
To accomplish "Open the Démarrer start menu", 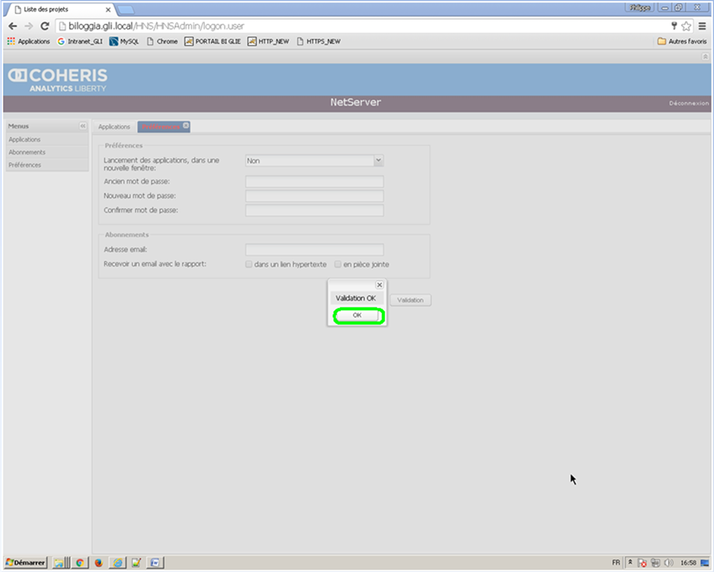I will click(26, 563).
